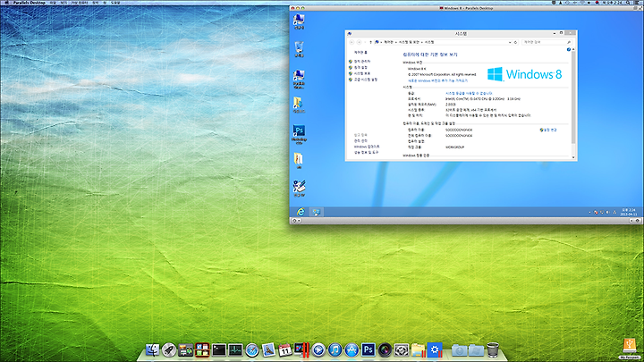Open the App Store in Dock

click(352, 350)
